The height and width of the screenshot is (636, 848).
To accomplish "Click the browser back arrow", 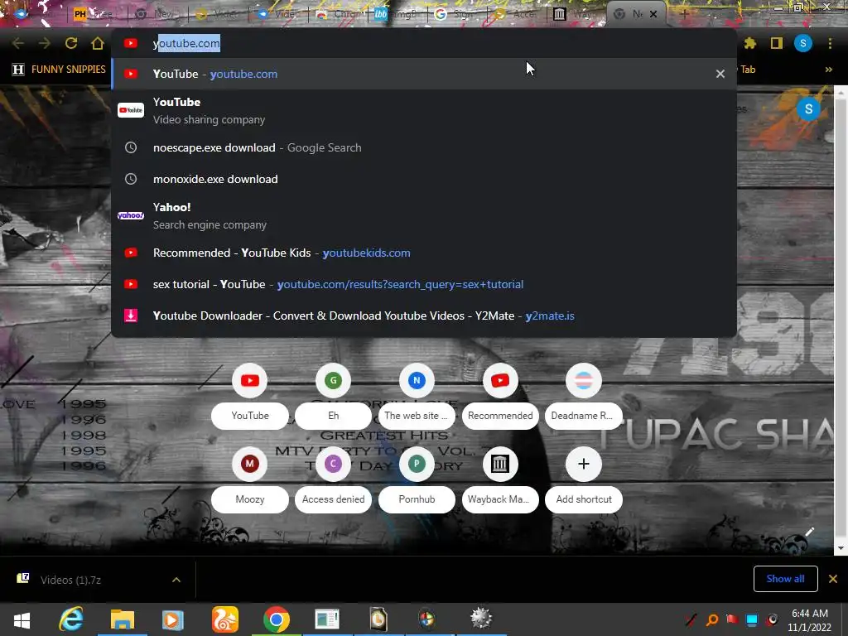I will (x=18, y=43).
